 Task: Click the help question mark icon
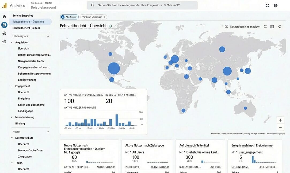[x=276, y=6]
